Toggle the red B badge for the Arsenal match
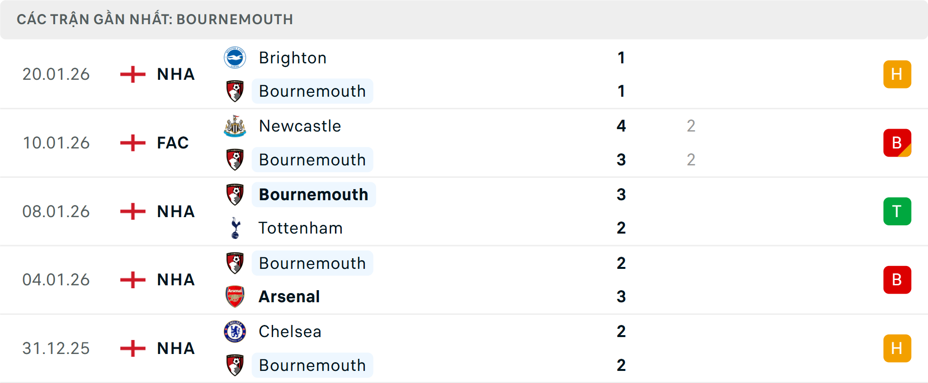928x383 pixels. click(x=897, y=280)
